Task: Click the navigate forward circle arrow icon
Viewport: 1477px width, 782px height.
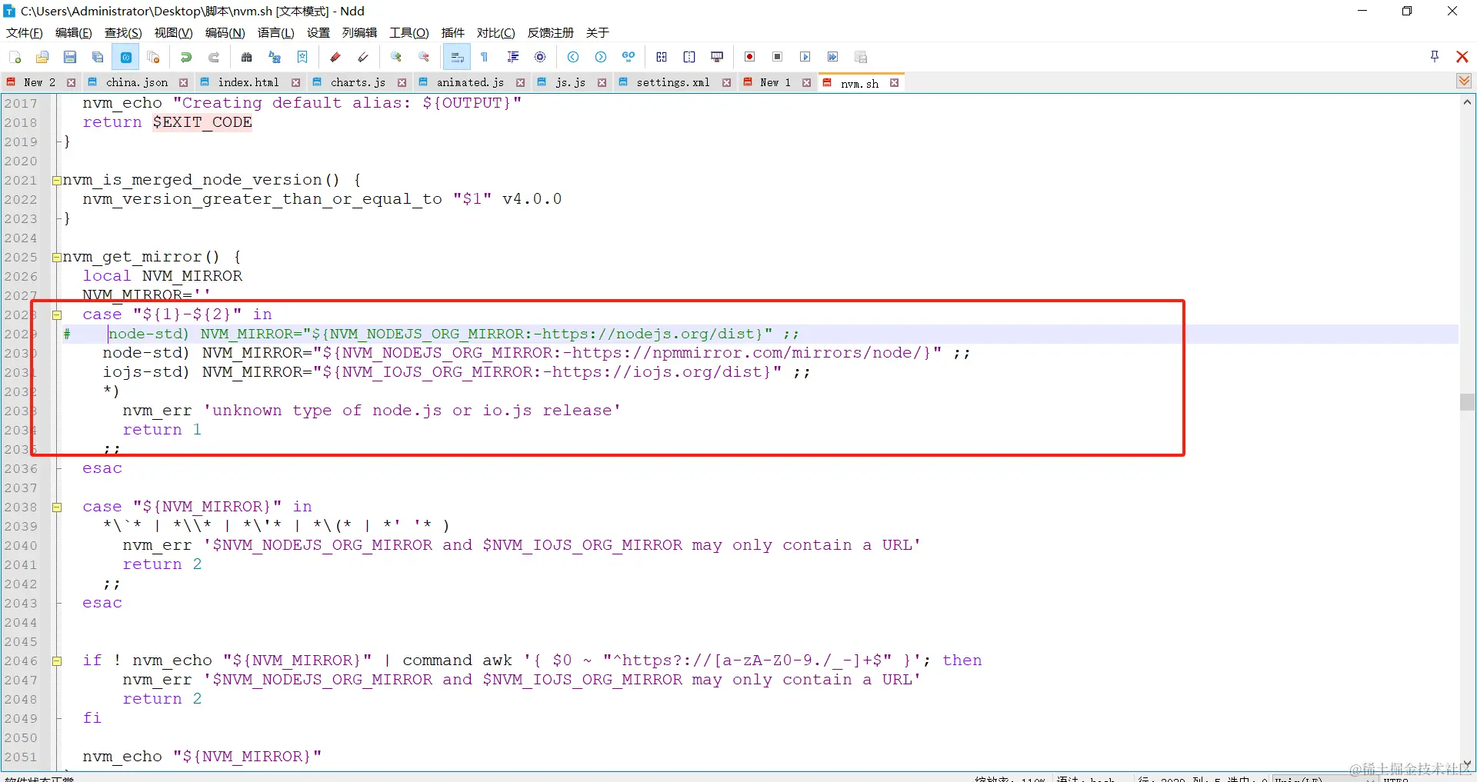Action: 601,57
